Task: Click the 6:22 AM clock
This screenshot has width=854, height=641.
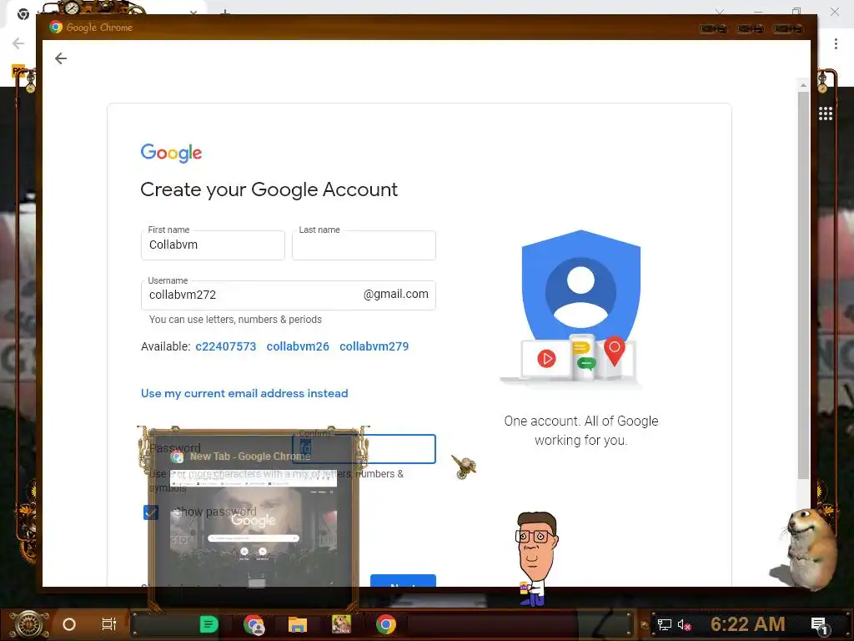Action: 748,624
